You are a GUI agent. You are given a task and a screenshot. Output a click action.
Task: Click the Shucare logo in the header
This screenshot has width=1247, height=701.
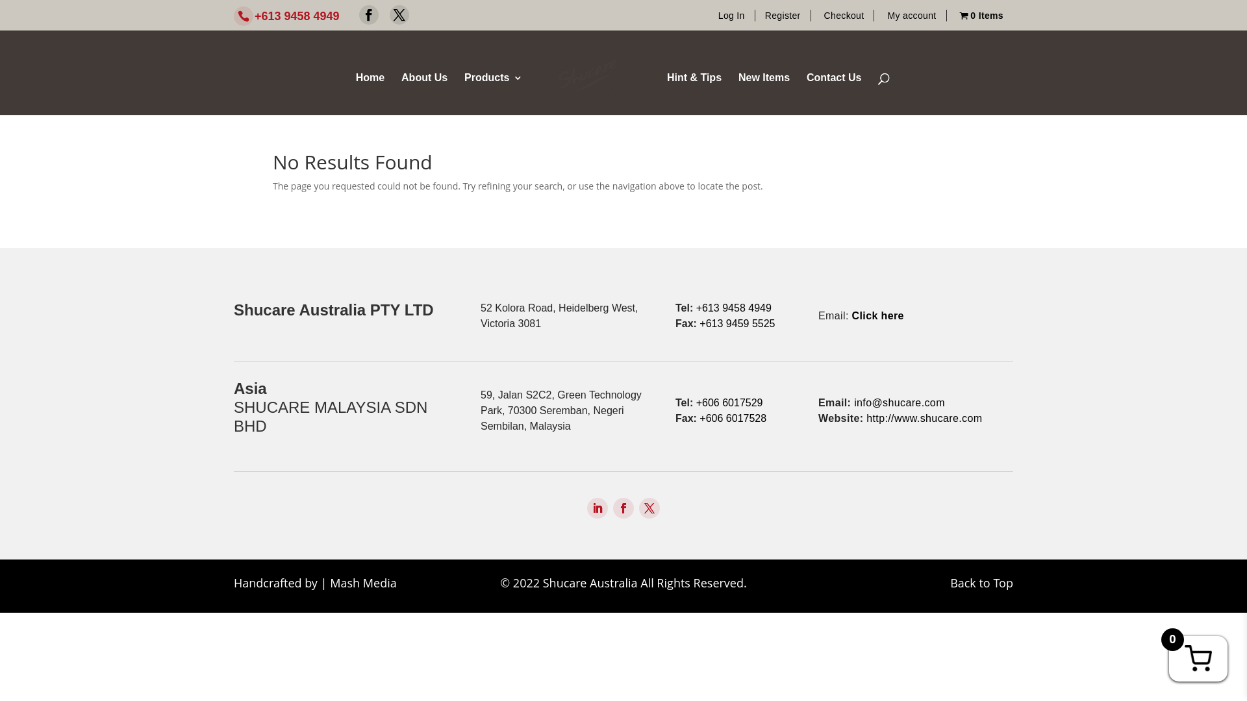[x=587, y=75]
